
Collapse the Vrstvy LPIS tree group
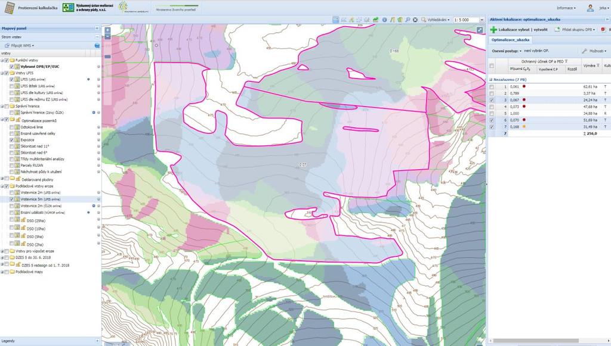tap(2, 73)
